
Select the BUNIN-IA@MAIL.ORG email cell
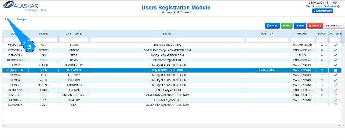point(167,45)
